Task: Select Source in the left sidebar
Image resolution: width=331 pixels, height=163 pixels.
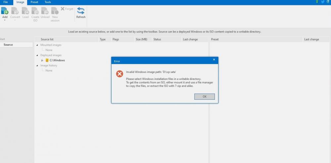Action: click(x=8, y=45)
